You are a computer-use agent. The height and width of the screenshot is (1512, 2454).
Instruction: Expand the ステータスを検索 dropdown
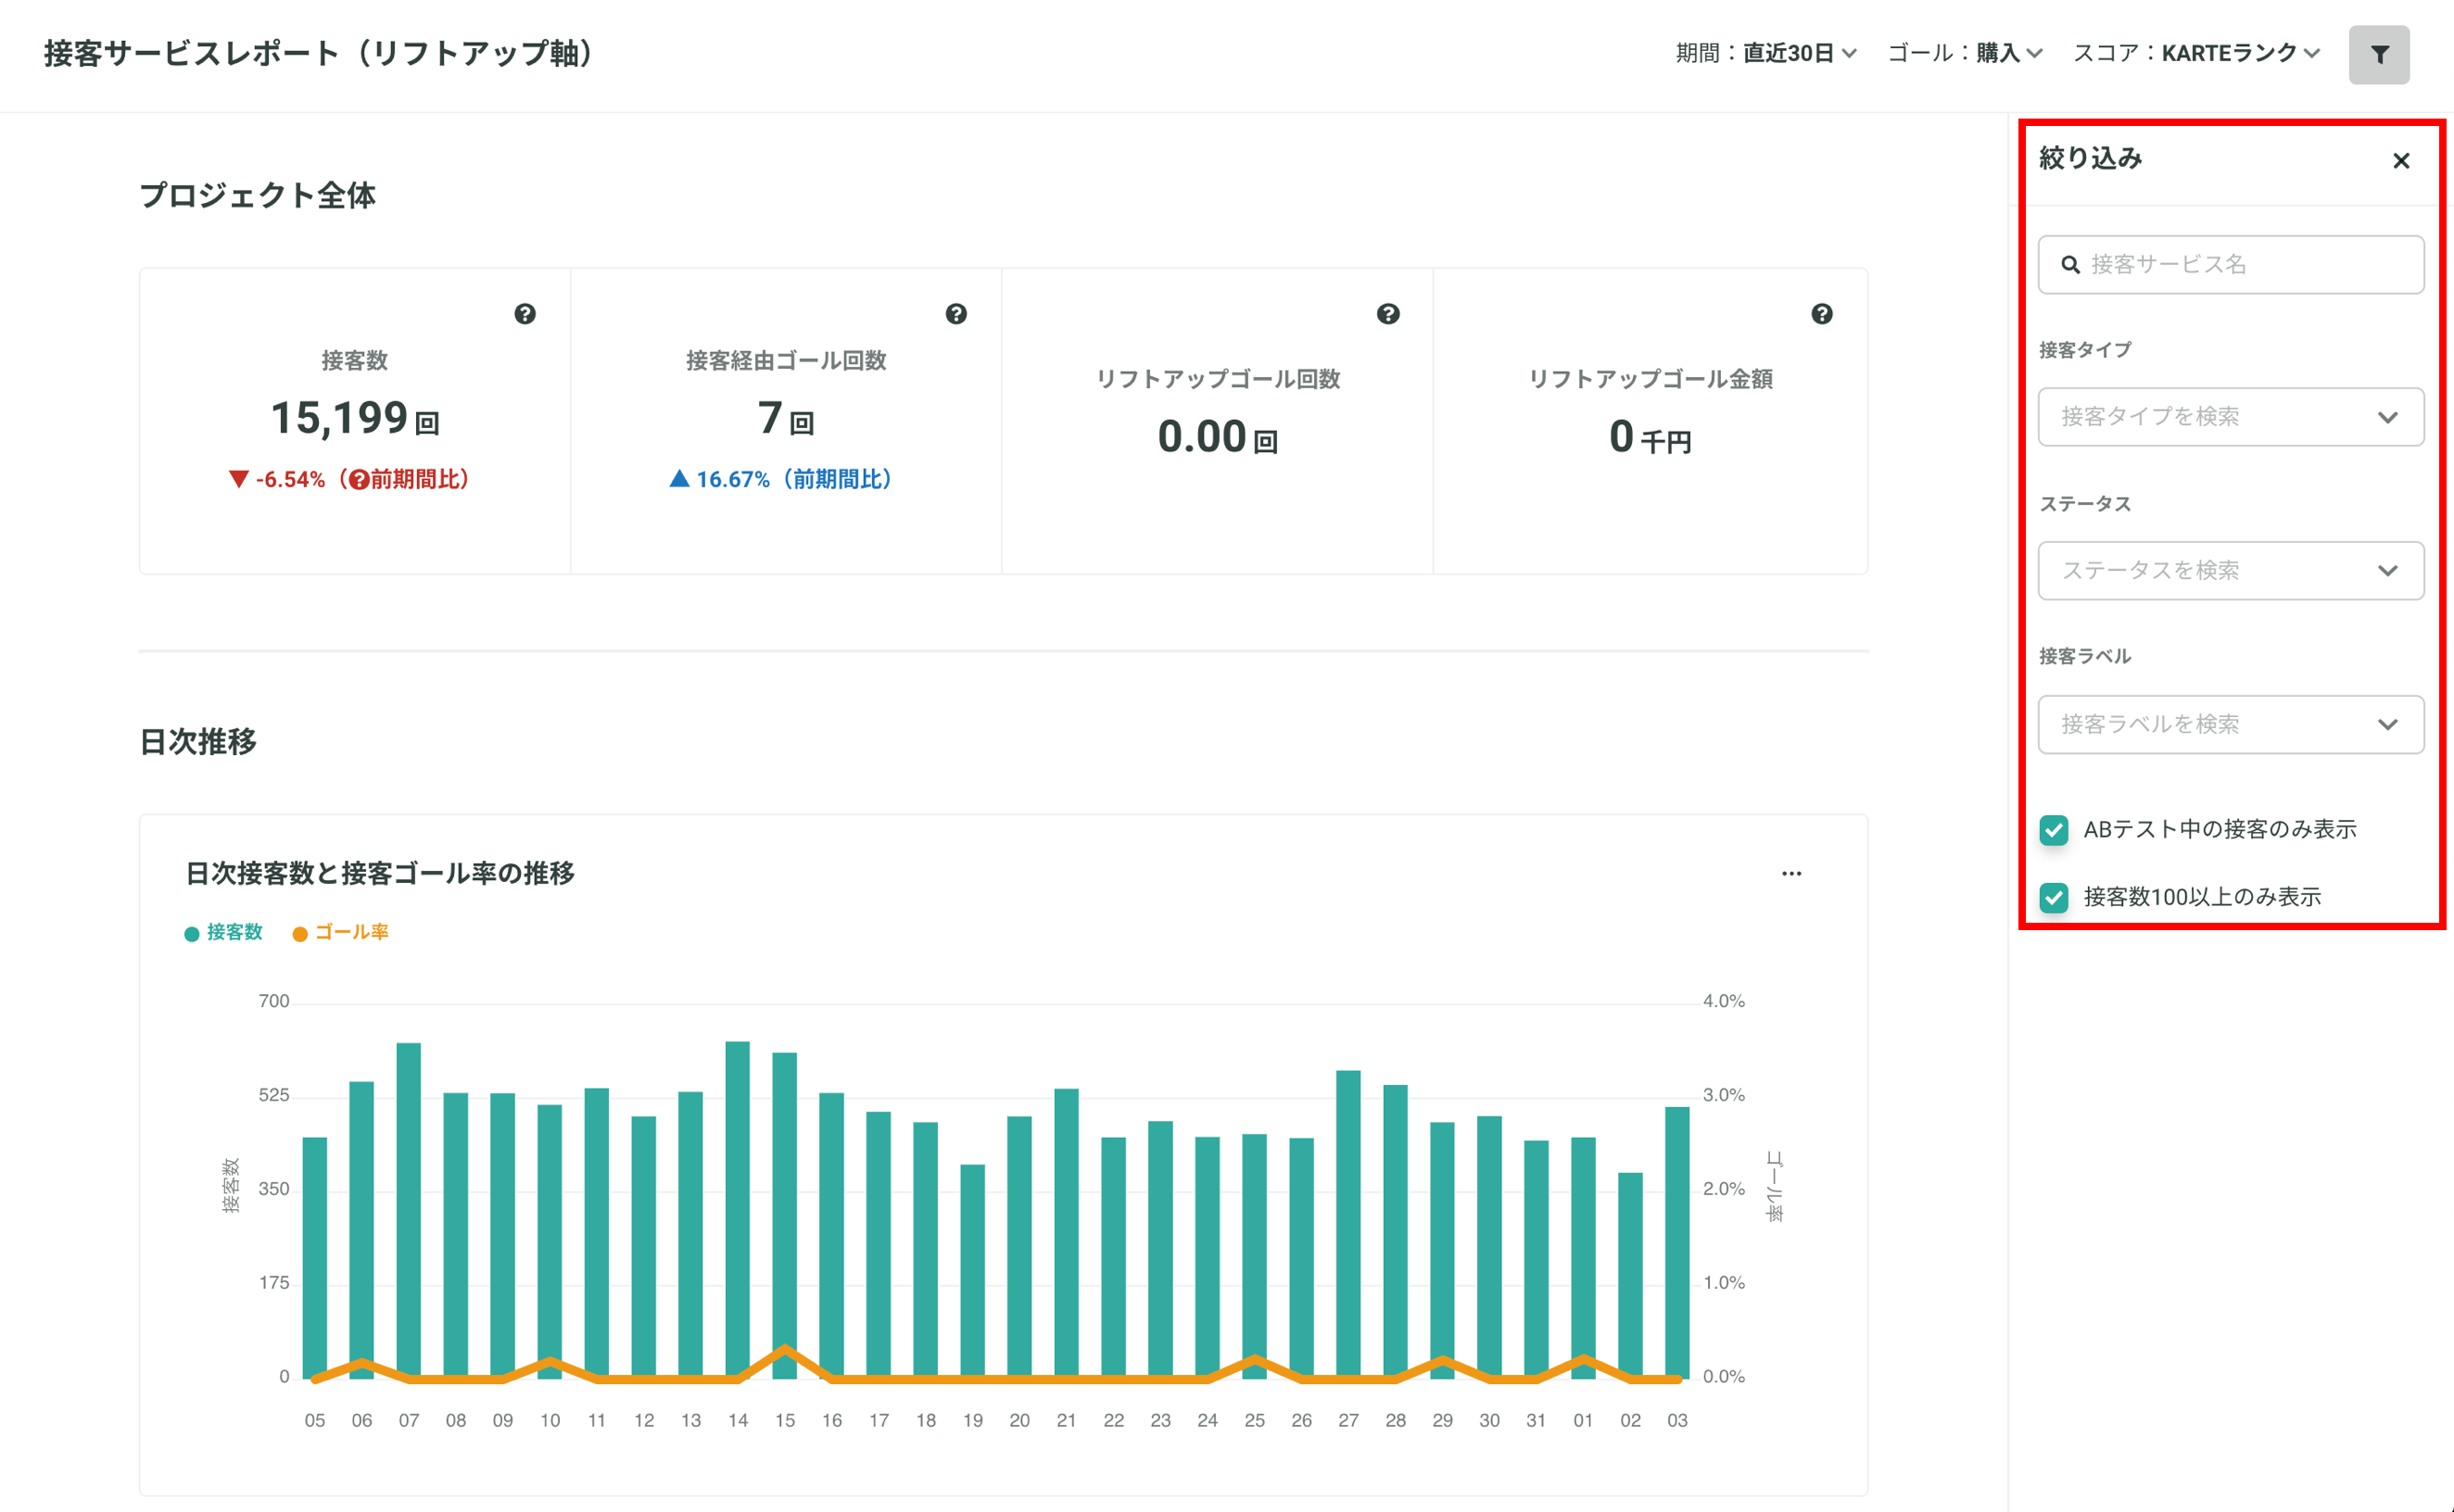pos(2230,570)
